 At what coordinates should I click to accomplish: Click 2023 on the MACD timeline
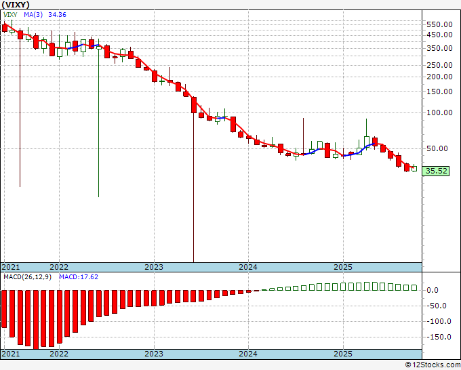click(154, 354)
